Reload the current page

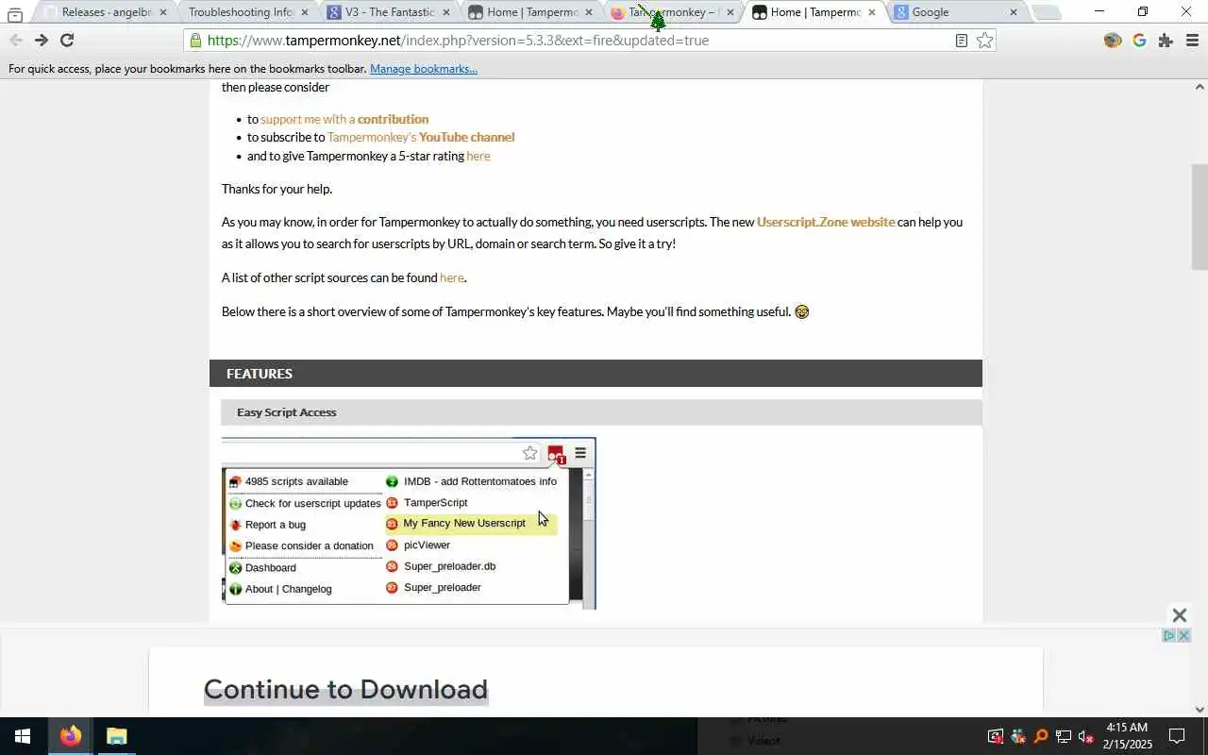(67, 40)
